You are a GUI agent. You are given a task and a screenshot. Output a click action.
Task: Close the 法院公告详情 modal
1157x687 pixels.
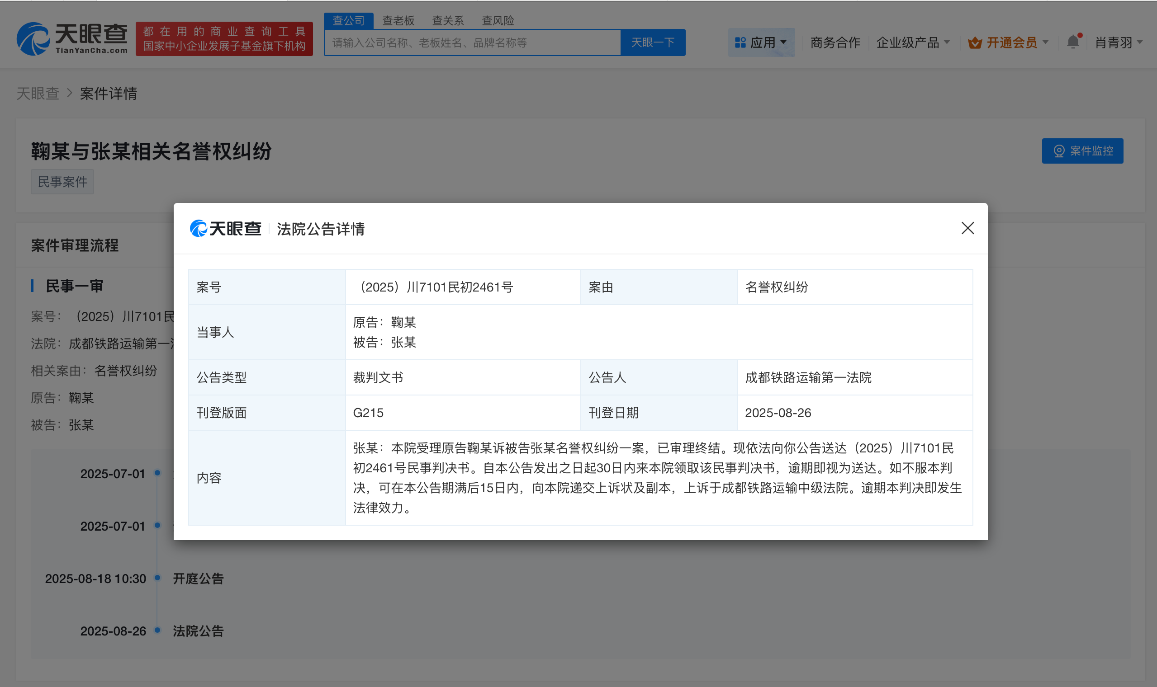coord(967,228)
